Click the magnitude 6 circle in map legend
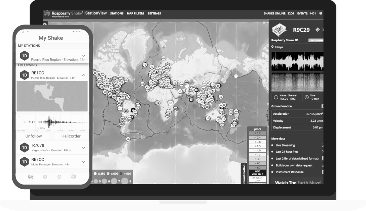This screenshot has height=211, width=366. (x=104, y=181)
